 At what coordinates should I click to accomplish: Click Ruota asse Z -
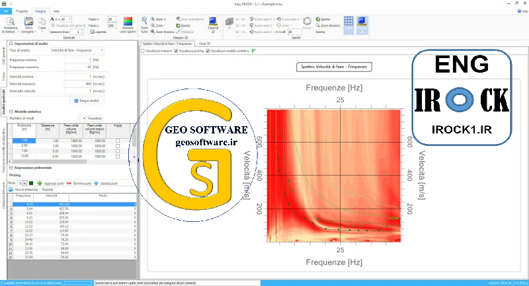click(x=261, y=25)
